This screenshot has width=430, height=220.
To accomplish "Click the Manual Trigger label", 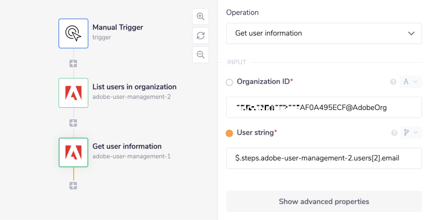I will pos(118,27).
